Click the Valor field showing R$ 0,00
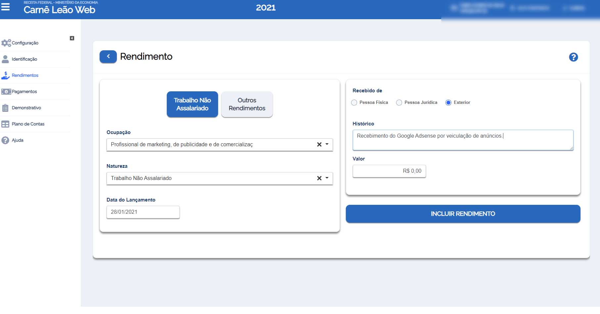The height and width of the screenshot is (314, 600). pos(389,171)
